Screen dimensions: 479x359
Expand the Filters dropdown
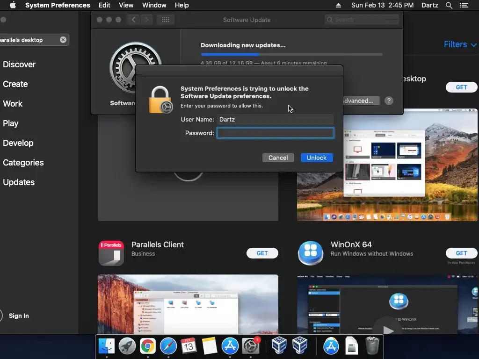point(460,44)
